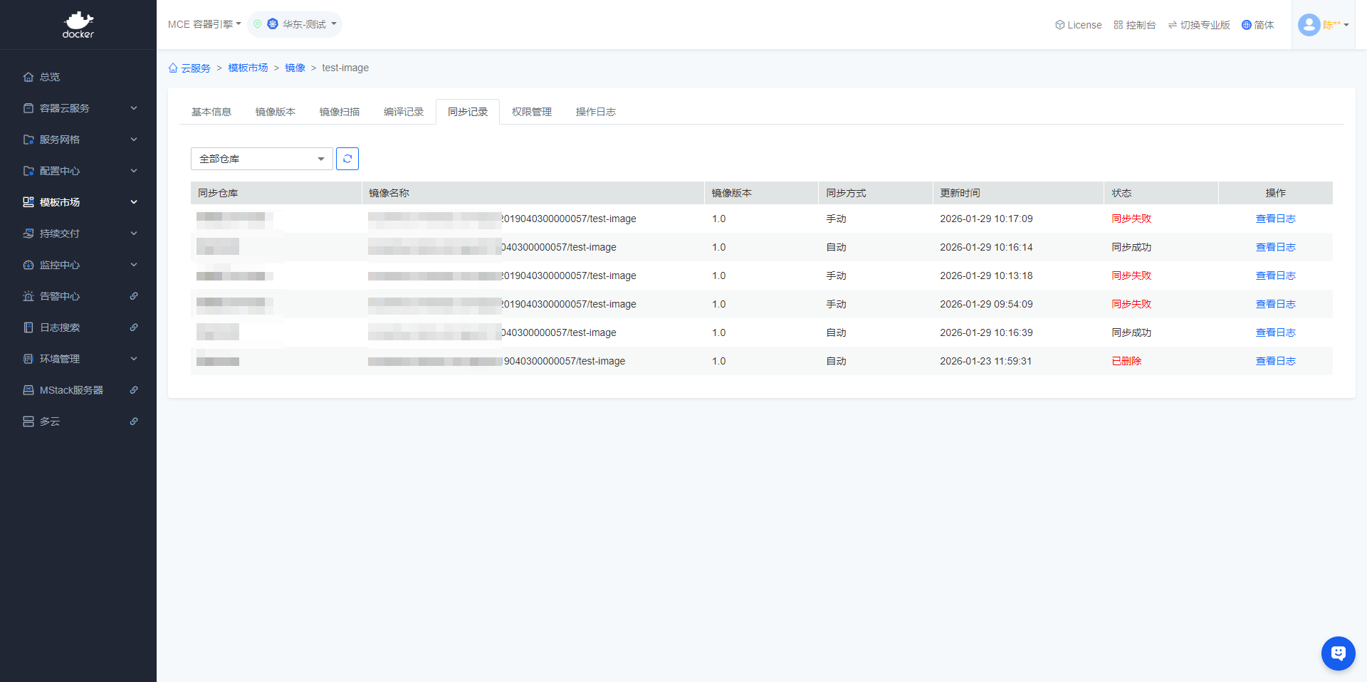Switch to the 镜像扫描 tab
The image size is (1367, 682).
(x=339, y=112)
